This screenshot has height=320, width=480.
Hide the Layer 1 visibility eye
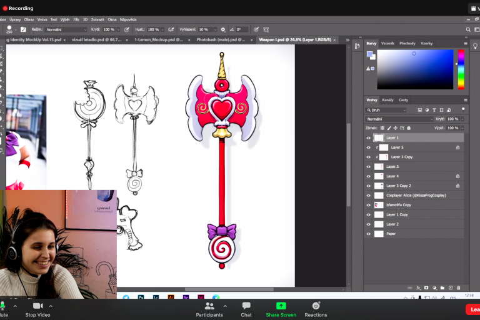point(368,137)
